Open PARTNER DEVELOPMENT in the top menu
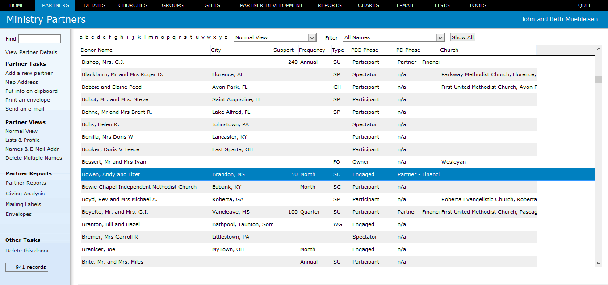This screenshot has width=608, height=285. (271, 5)
